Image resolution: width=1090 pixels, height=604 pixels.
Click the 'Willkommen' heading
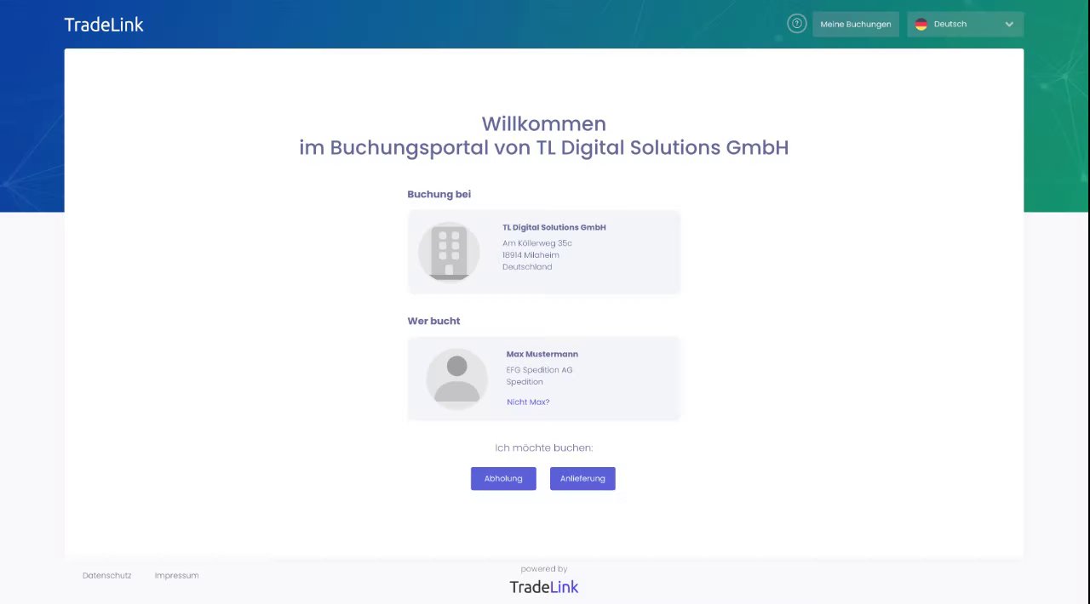pos(544,124)
